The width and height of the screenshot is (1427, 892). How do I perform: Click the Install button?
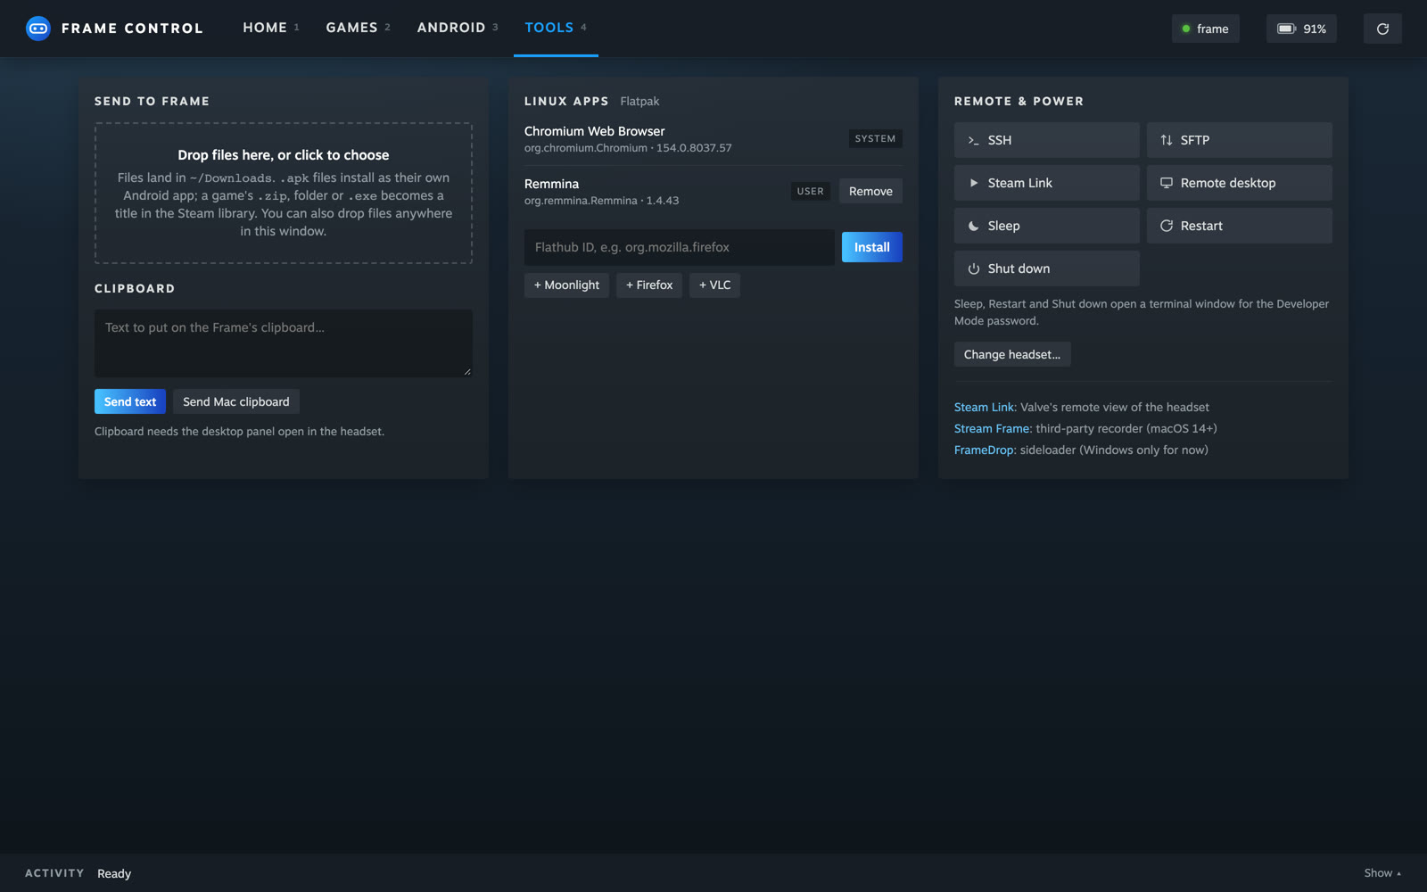click(x=871, y=247)
